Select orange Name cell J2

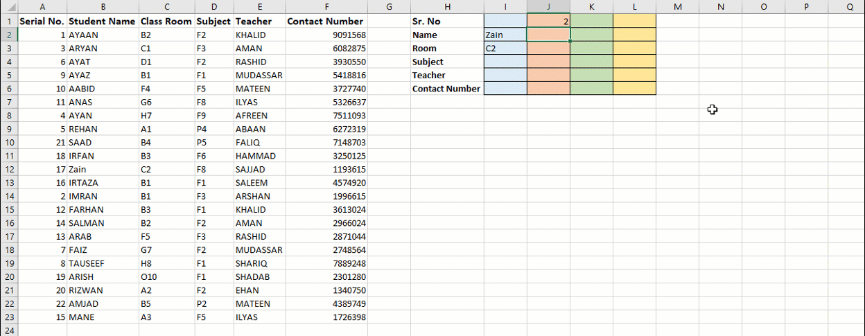point(548,35)
